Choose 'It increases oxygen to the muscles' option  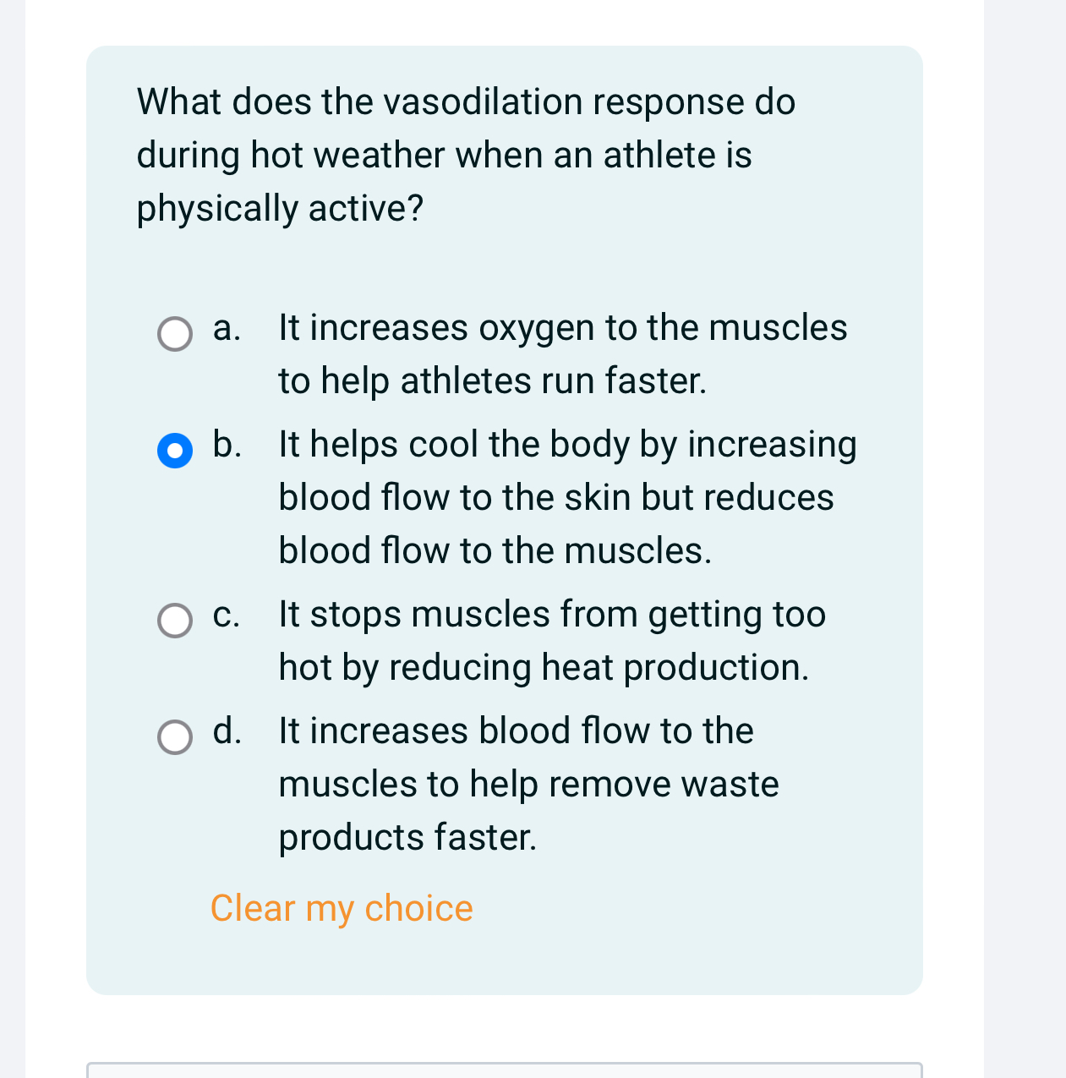tap(562, 329)
